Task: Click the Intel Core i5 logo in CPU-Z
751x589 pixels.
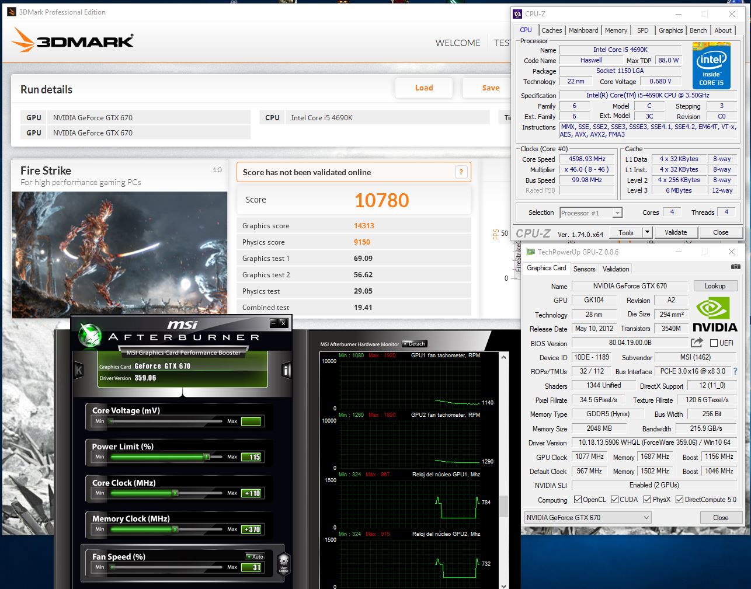Action: click(711, 65)
